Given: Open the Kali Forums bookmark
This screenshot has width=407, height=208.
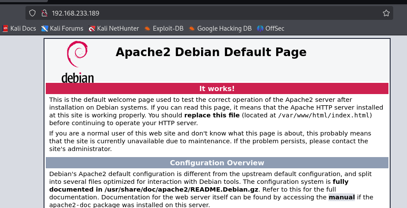Looking at the screenshot, I should point(62,28).
